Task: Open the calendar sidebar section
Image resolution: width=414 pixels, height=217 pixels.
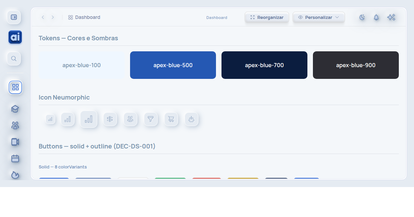Action: pos(15,158)
